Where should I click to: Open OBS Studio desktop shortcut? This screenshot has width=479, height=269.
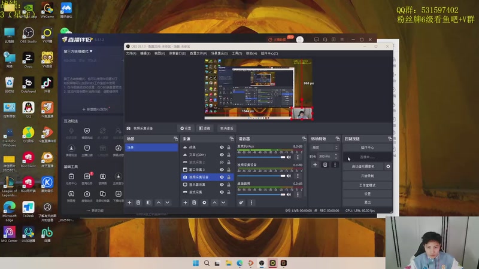coord(28,35)
